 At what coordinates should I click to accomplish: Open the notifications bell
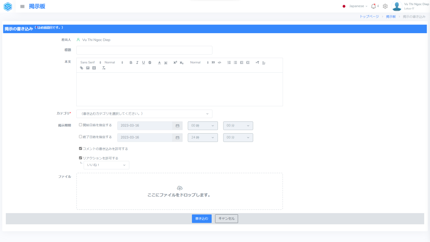point(373,6)
